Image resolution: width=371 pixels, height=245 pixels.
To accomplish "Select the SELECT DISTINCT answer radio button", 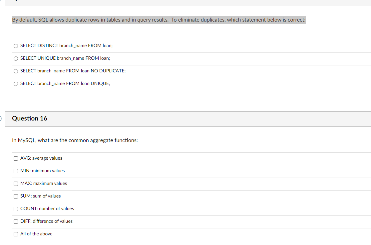I will click(16, 46).
